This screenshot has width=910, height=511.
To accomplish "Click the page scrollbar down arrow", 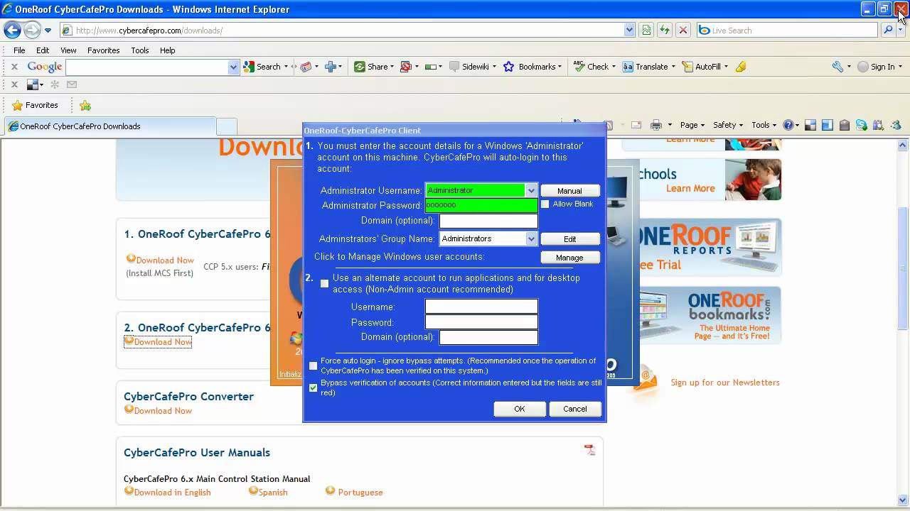I will point(903,500).
